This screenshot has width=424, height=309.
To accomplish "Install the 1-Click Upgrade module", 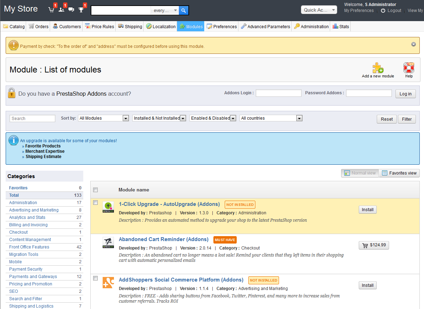I will [x=368, y=210].
